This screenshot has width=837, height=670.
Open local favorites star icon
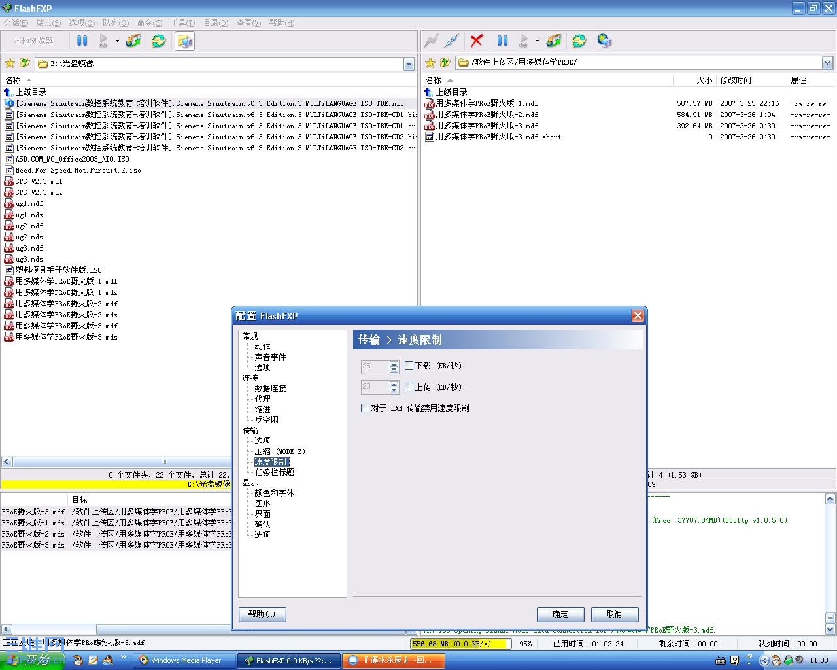(10, 63)
